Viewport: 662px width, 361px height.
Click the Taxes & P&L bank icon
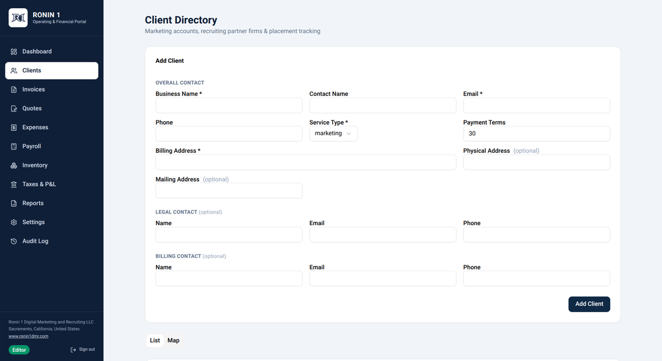pos(14,184)
